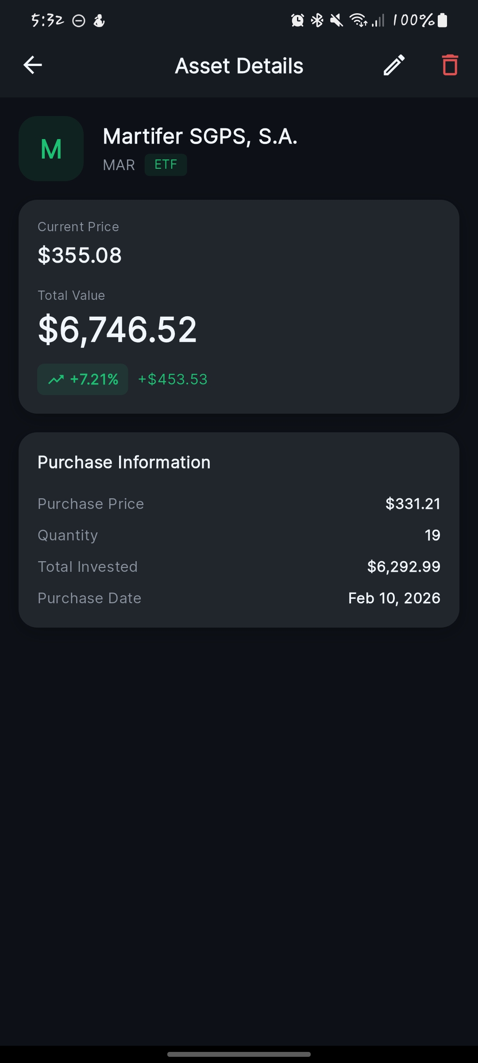Tap the Wi-Fi status icon
The image size is (478, 1063).
coord(358,20)
